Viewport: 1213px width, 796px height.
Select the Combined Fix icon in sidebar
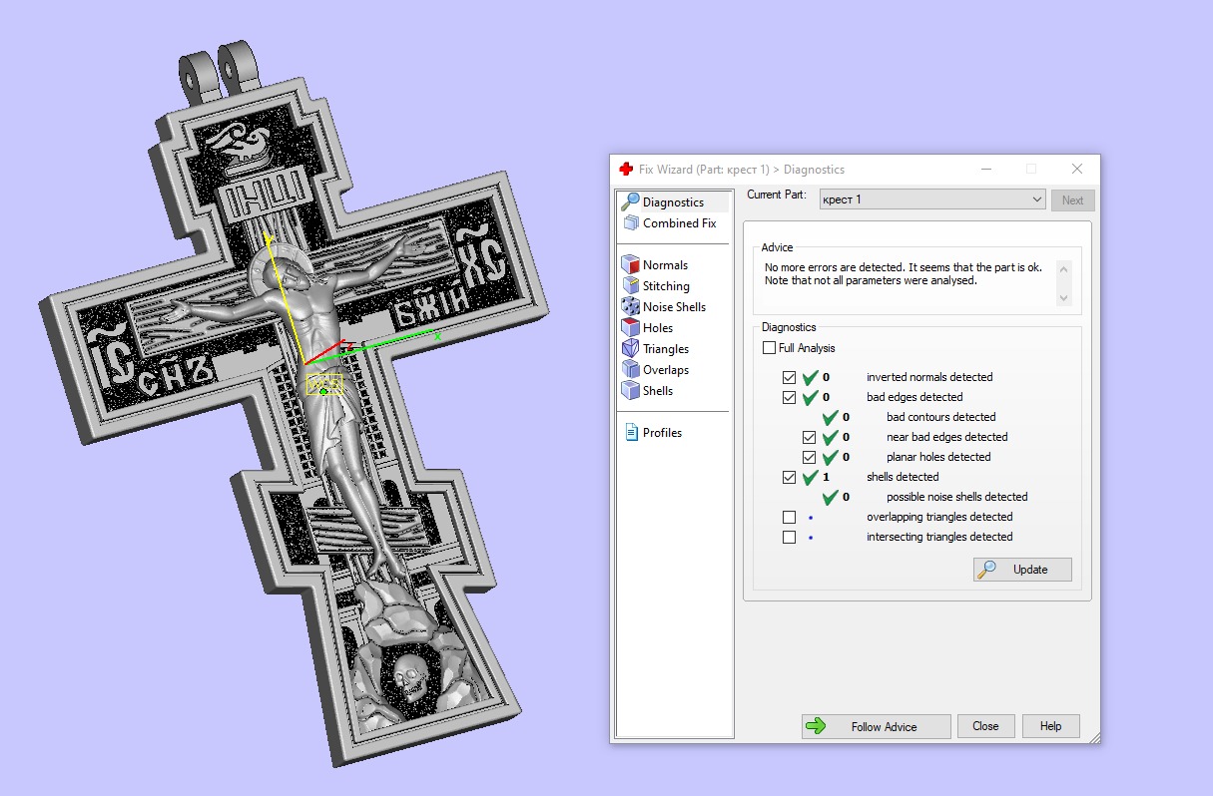(630, 223)
